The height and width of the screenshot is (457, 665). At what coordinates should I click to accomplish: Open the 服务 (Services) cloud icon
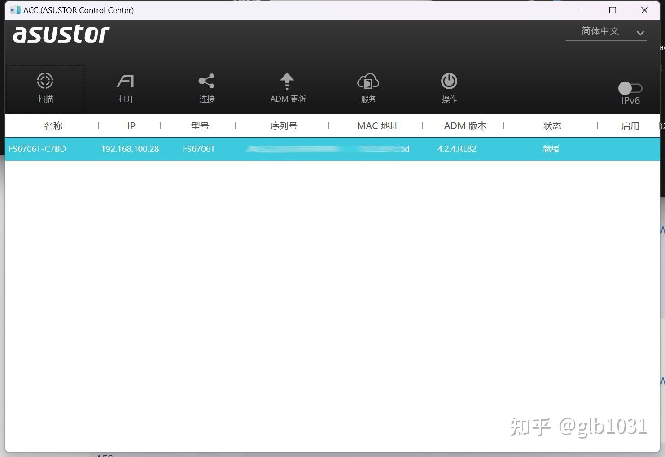tap(368, 82)
